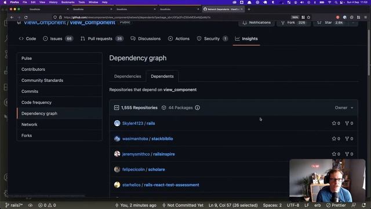Image resolution: width=371 pixels, height=209 pixels.
Task: Click the fork count on railsinspire row
Action: 349,154
